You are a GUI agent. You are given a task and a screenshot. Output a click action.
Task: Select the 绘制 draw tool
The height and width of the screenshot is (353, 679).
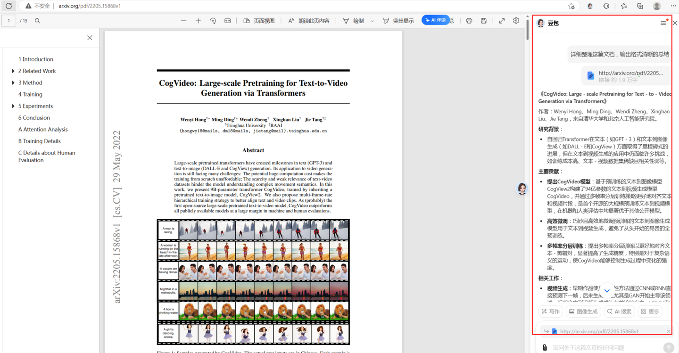353,21
